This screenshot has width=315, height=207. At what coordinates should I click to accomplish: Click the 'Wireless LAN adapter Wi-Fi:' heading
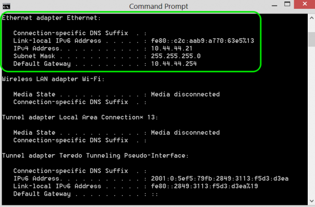pyautogui.click(x=53, y=79)
